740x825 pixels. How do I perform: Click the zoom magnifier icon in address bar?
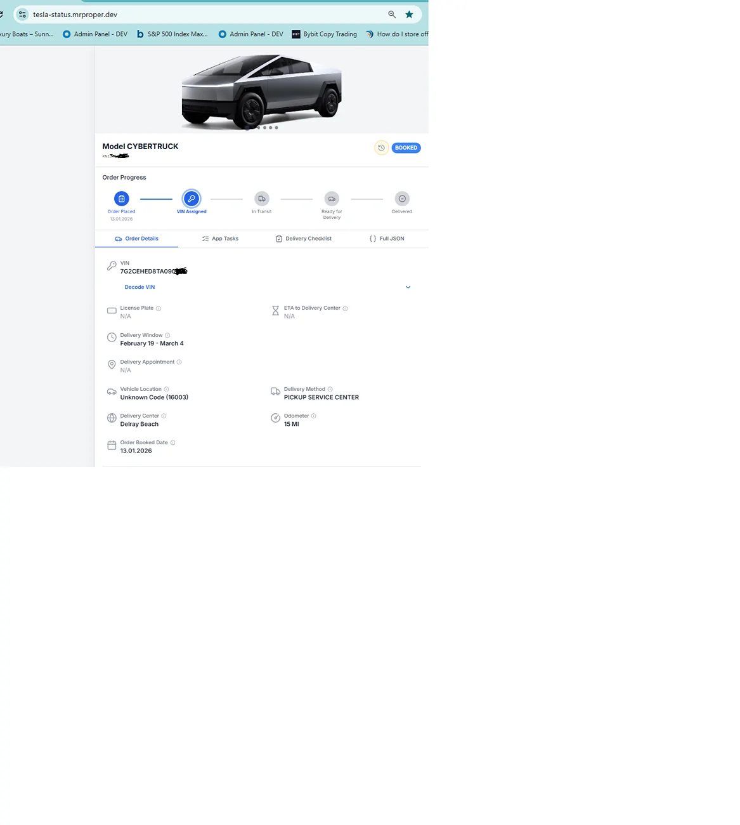pos(392,14)
